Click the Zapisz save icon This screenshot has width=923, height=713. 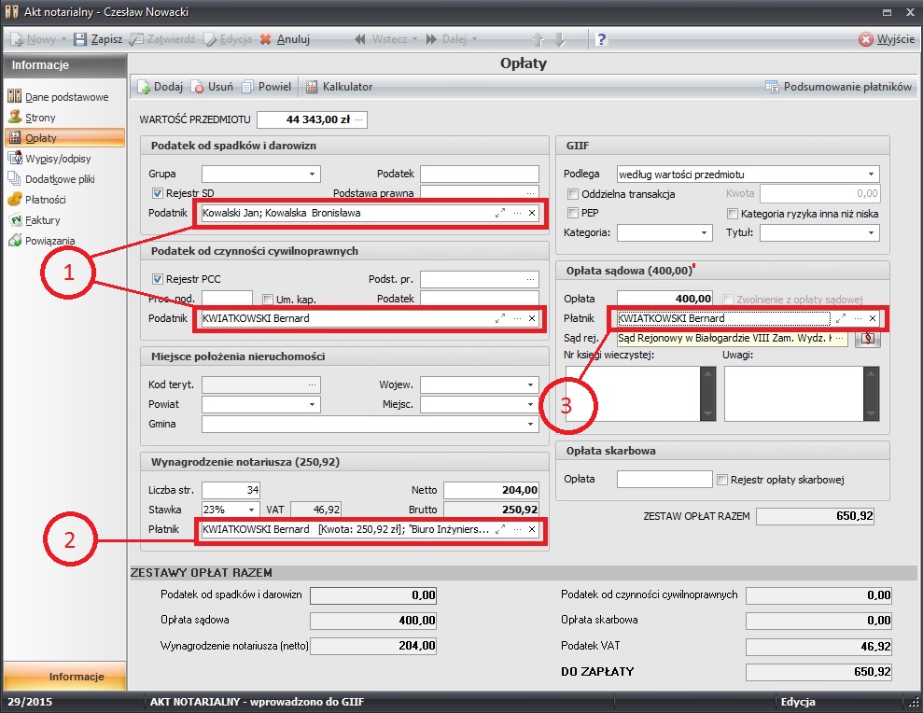(80, 39)
